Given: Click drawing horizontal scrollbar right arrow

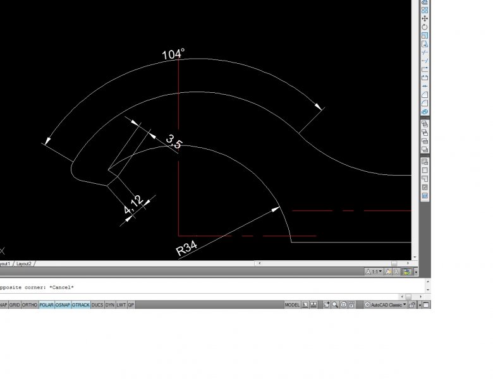Looking at the screenshot, I should click(408, 263).
